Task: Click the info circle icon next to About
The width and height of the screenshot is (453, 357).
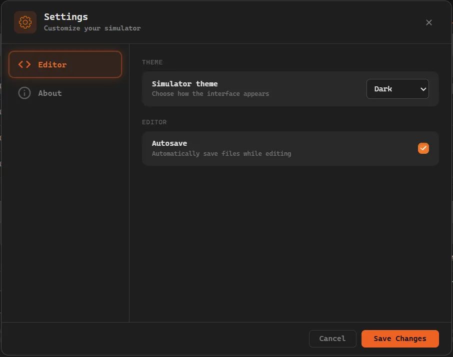Action: [24, 93]
